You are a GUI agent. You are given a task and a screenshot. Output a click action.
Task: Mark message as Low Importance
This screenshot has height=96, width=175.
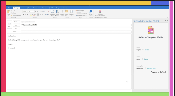81,15
